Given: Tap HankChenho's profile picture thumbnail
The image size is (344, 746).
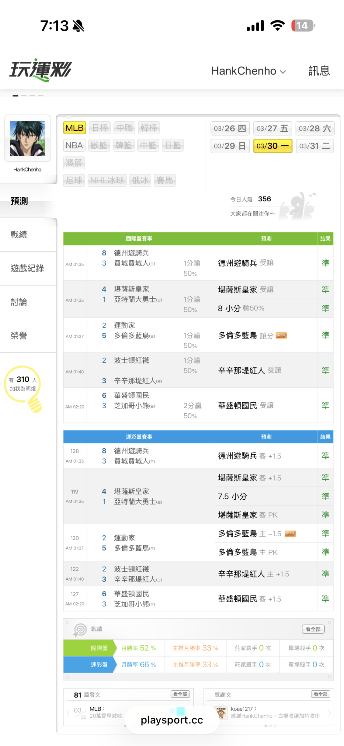Looking at the screenshot, I should [27, 138].
